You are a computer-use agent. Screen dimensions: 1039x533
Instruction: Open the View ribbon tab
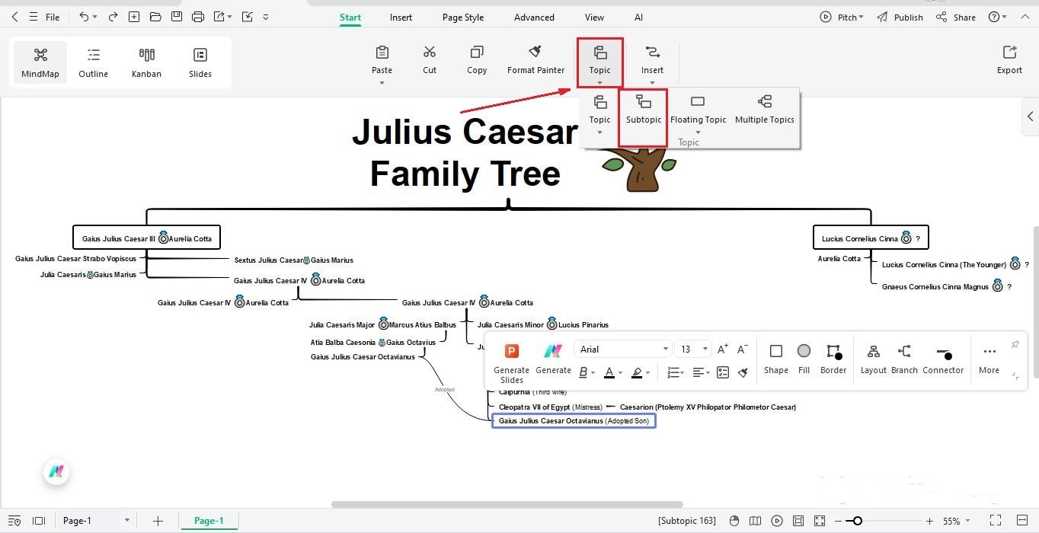coord(594,18)
